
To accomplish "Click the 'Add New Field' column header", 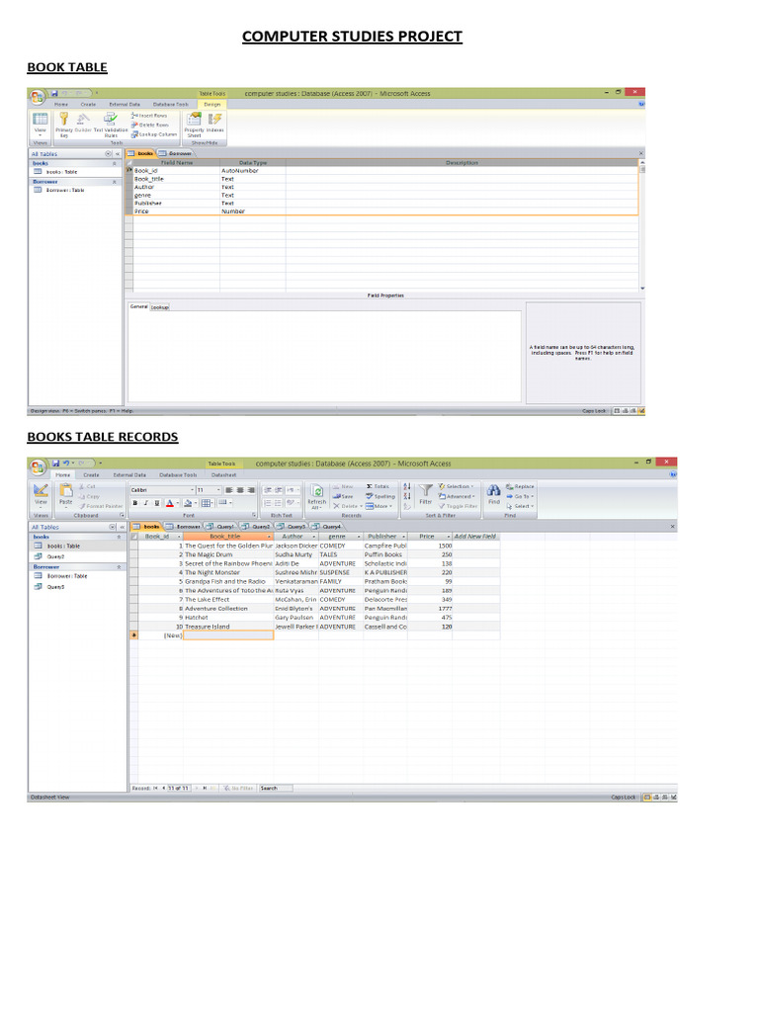I will tap(475, 537).
